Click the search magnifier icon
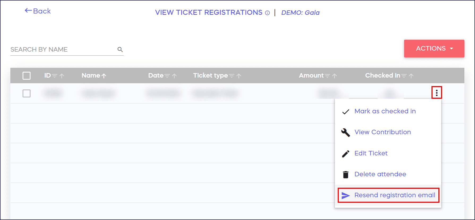The height and width of the screenshot is (220, 475). pyautogui.click(x=120, y=50)
